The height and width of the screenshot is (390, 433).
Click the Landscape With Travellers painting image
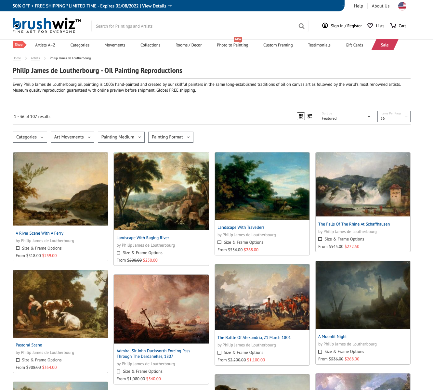(262, 186)
